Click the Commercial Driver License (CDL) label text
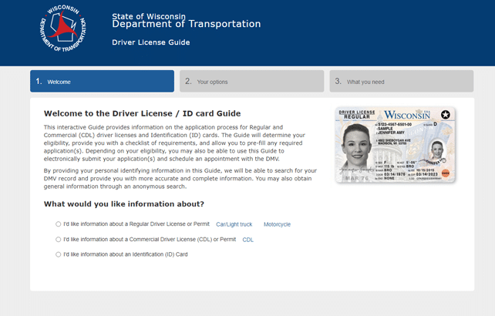 point(150,239)
